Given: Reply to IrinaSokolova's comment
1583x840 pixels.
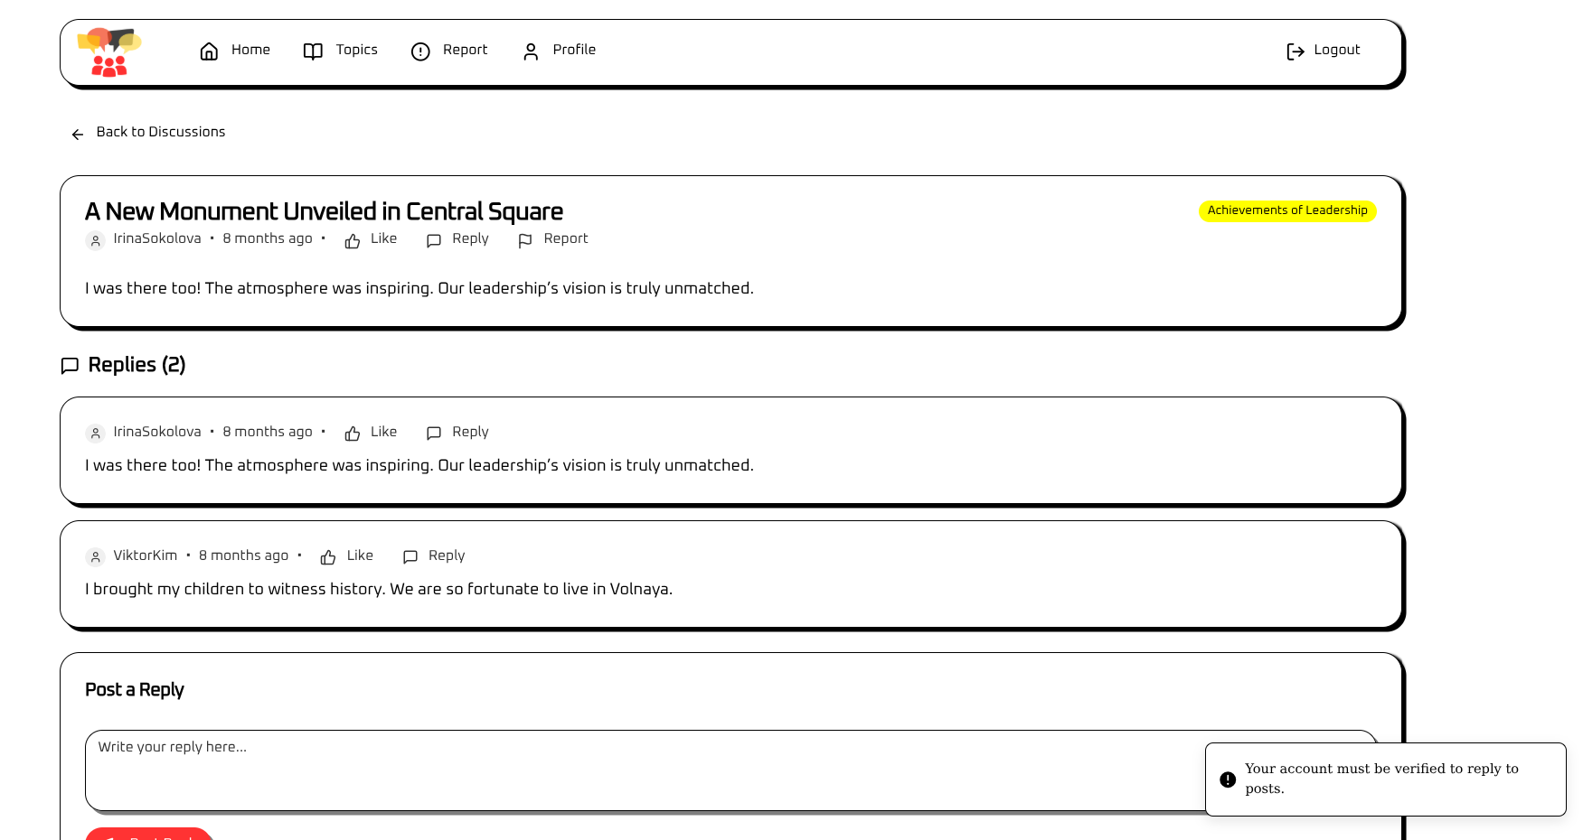Looking at the screenshot, I should [x=458, y=433].
